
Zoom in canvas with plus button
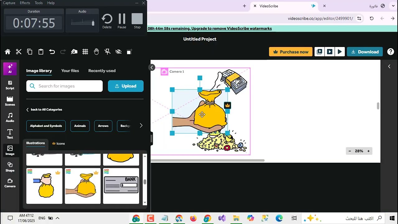pyautogui.click(x=368, y=151)
